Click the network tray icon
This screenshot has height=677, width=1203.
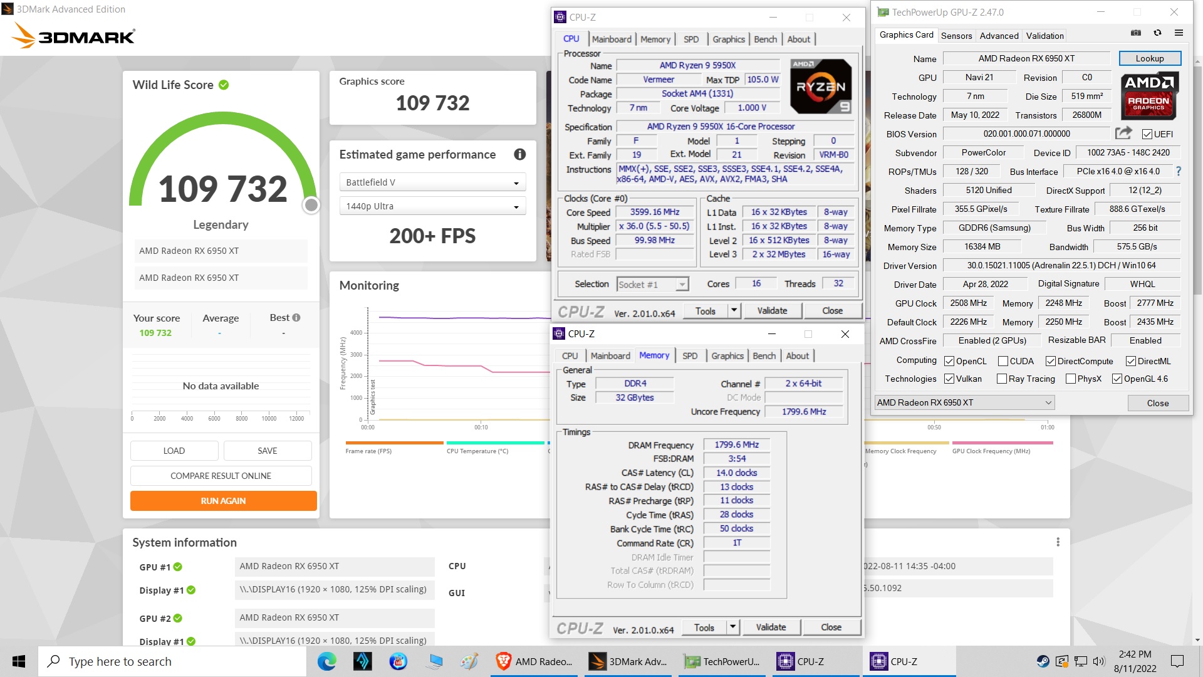coord(1080,661)
